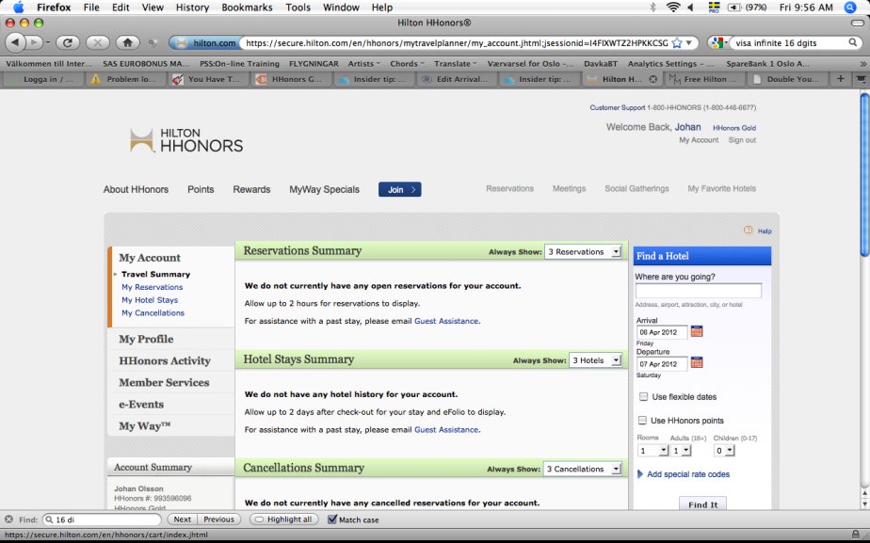Open the 3 Reservations dropdown
870x543 pixels.
coord(583,252)
